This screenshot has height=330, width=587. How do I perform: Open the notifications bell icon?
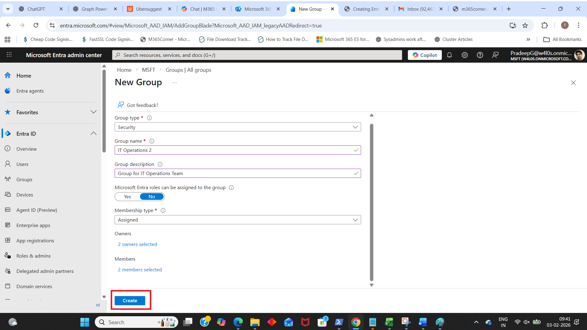coord(449,55)
